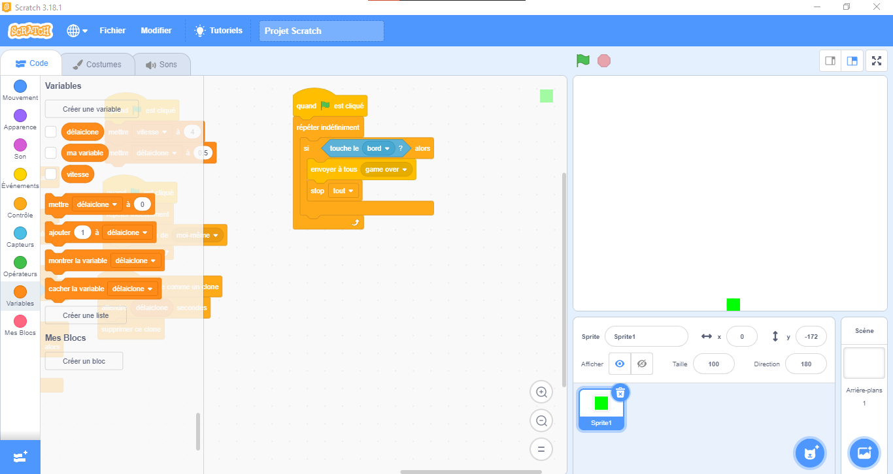Tick the ma variable checkbox
This screenshot has width=893, height=474.
(51, 153)
